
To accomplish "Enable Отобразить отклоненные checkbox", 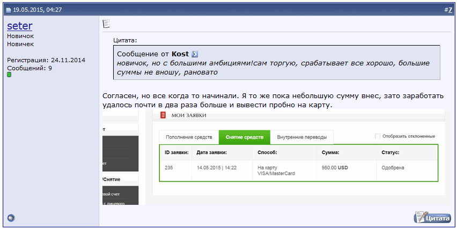I will pos(378,136).
